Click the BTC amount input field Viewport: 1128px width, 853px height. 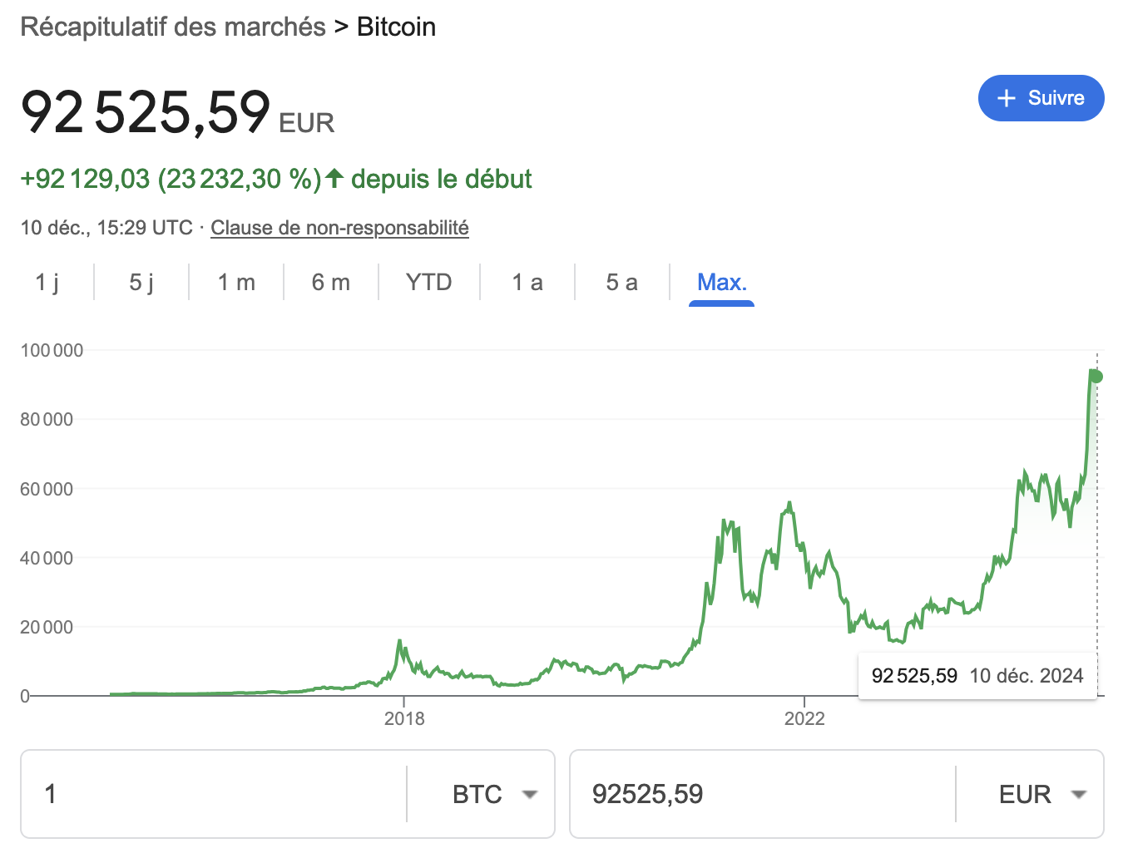click(x=216, y=795)
